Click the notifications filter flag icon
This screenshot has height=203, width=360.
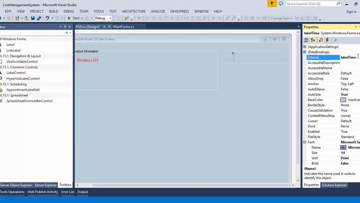click(x=272, y=4)
